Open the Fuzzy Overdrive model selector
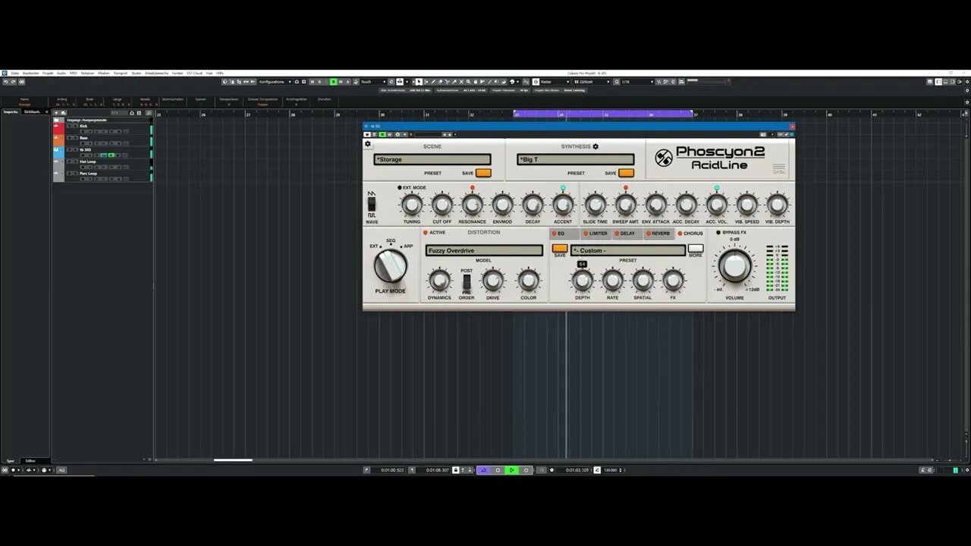The width and height of the screenshot is (971, 546). point(484,250)
